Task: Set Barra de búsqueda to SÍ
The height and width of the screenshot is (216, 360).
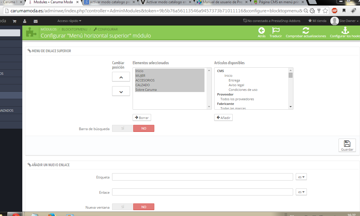Action: tap(123, 128)
